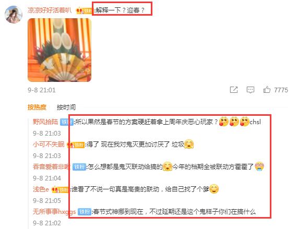Click the crown fan badge beside 凉凉好好活着叭
Viewport: 297px width, 229px height.
click(x=84, y=11)
